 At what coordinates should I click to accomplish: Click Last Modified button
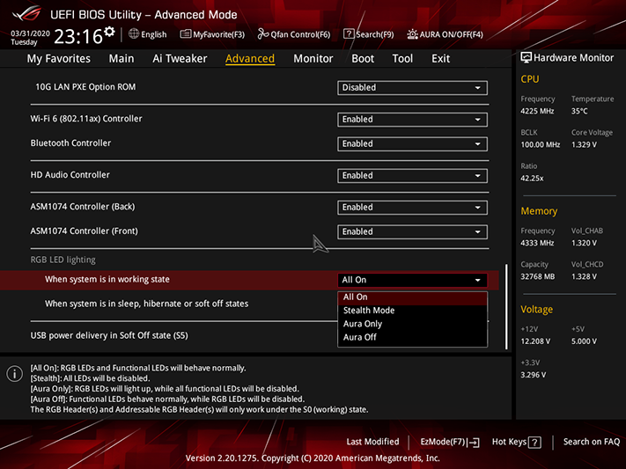click(372, 442)
